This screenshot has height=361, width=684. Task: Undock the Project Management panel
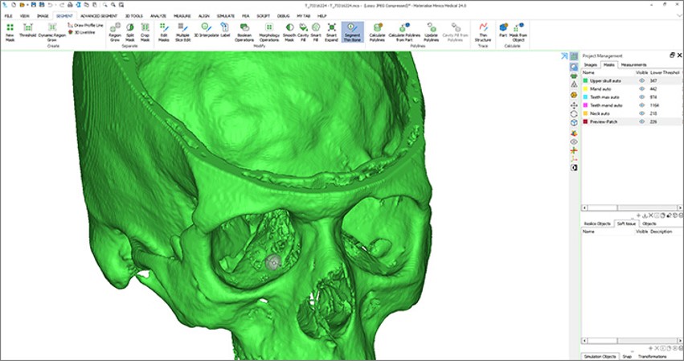click(x=672, y=55)
